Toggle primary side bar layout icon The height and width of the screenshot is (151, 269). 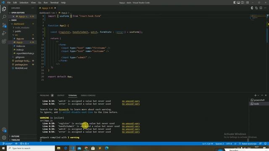pos(235,3)
